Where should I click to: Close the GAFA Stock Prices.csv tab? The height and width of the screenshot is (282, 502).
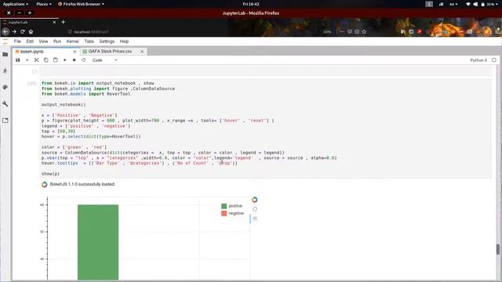[142, 52]
